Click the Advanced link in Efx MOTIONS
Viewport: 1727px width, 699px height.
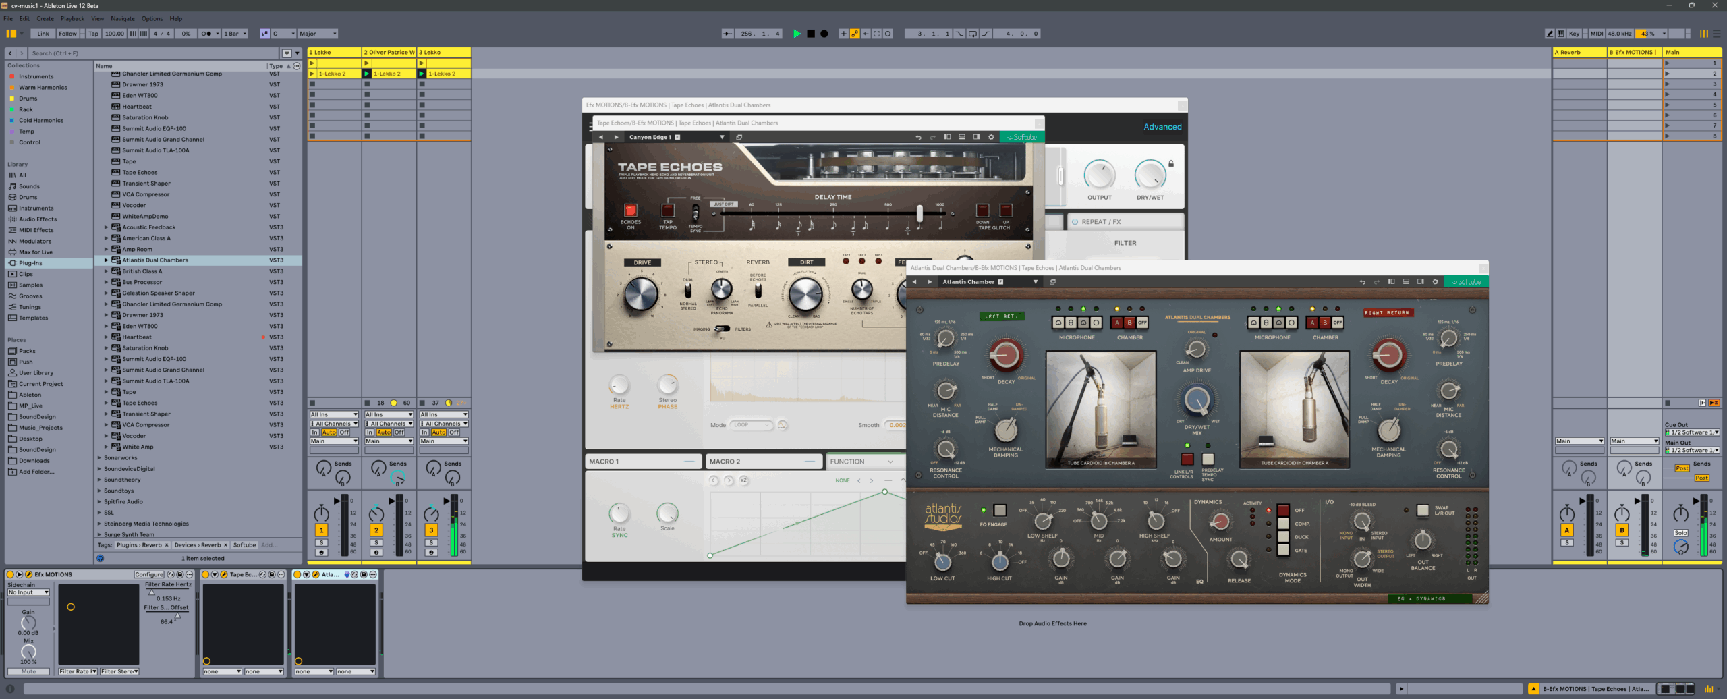pyautogui.click(x=1162, y=127)
